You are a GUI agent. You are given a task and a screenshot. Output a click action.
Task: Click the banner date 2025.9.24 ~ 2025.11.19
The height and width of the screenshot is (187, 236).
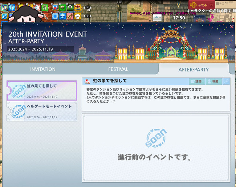point(30,49)
